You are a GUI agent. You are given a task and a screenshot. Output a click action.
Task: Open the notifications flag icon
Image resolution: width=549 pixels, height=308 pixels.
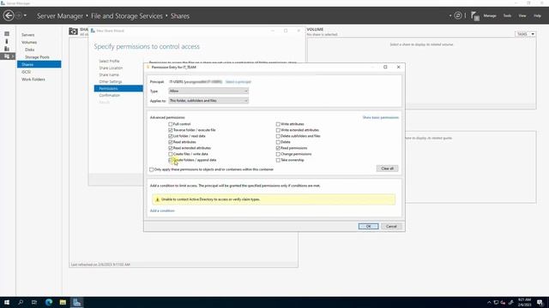coord(474,15)
